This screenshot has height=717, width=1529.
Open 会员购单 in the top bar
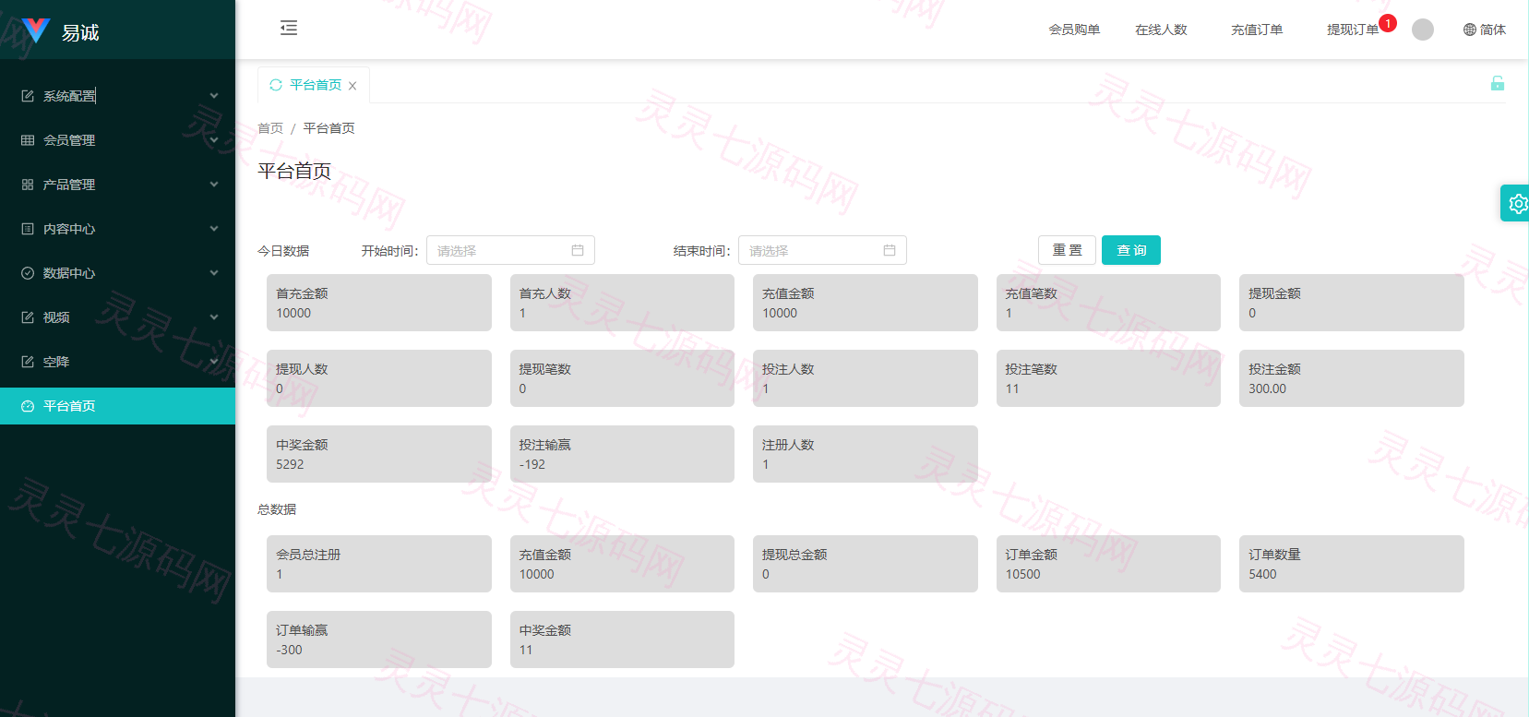tap(1074, 30)
